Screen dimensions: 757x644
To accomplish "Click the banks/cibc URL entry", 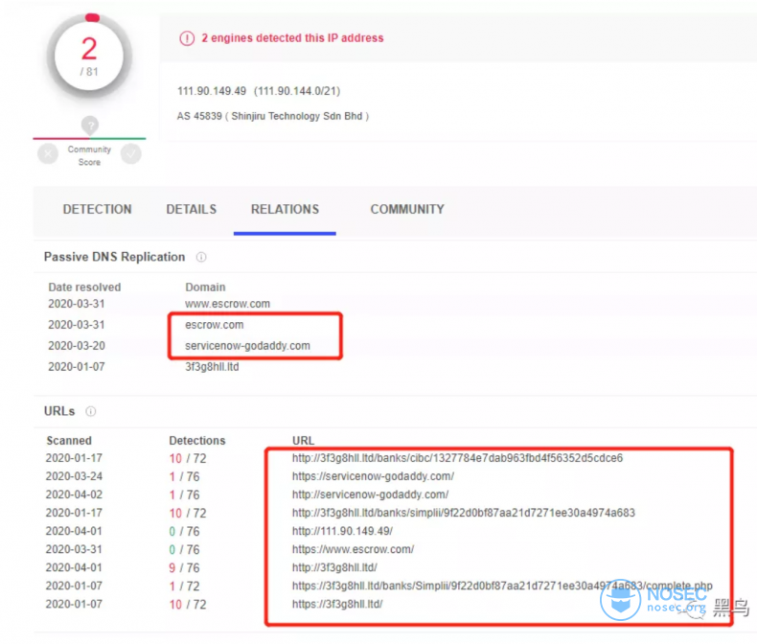I will [x=457, y=458].
